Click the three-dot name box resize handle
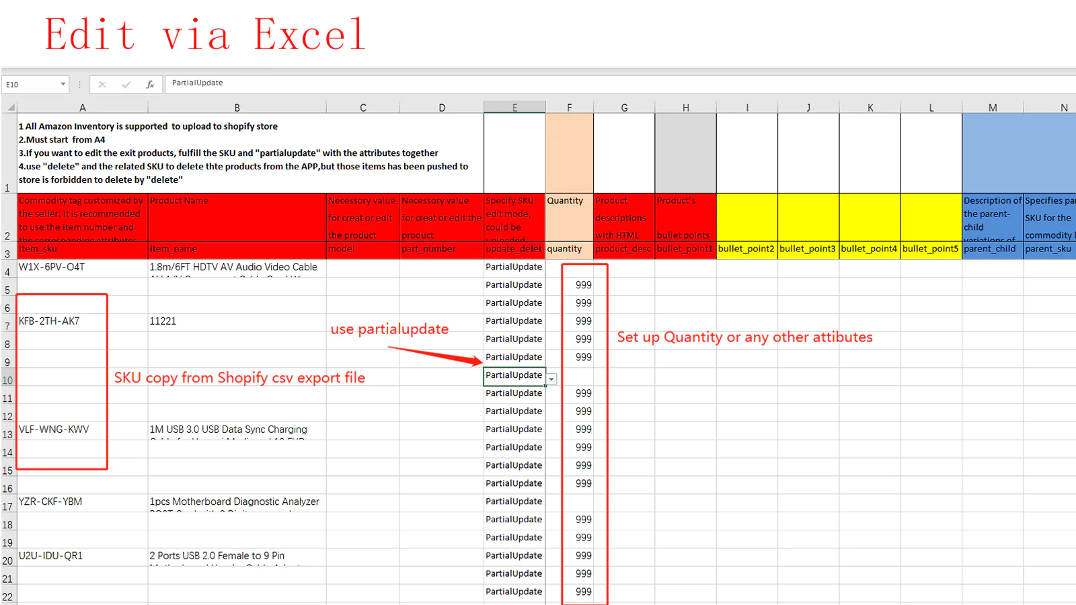Viewport: 1076px width, 605px height. click(79, 85)
